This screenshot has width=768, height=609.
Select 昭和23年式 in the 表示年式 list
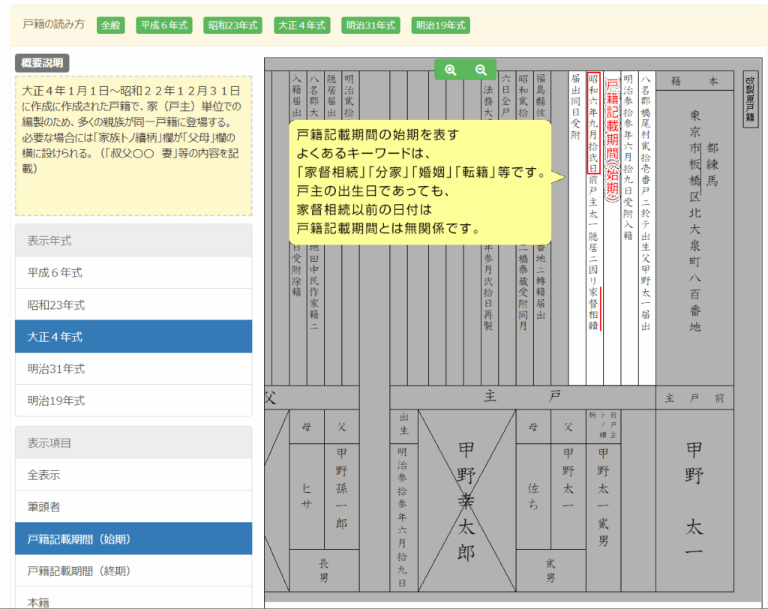click(133, 305)
